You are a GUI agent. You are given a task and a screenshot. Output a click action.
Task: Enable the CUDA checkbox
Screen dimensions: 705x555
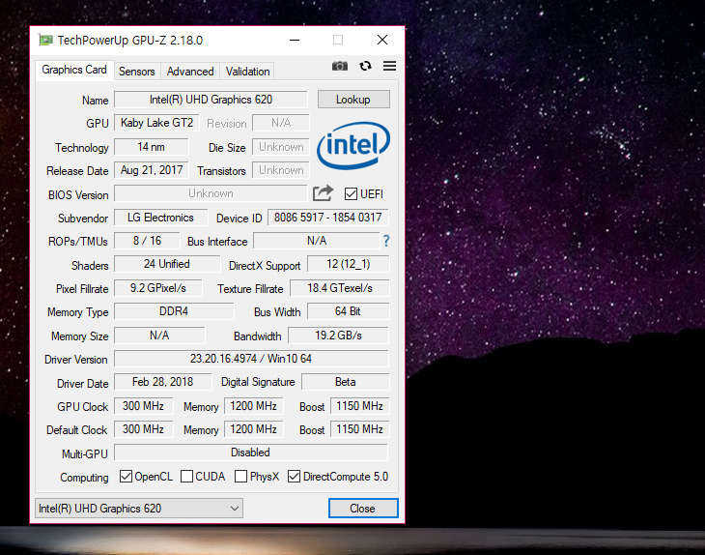pos(186,477)
